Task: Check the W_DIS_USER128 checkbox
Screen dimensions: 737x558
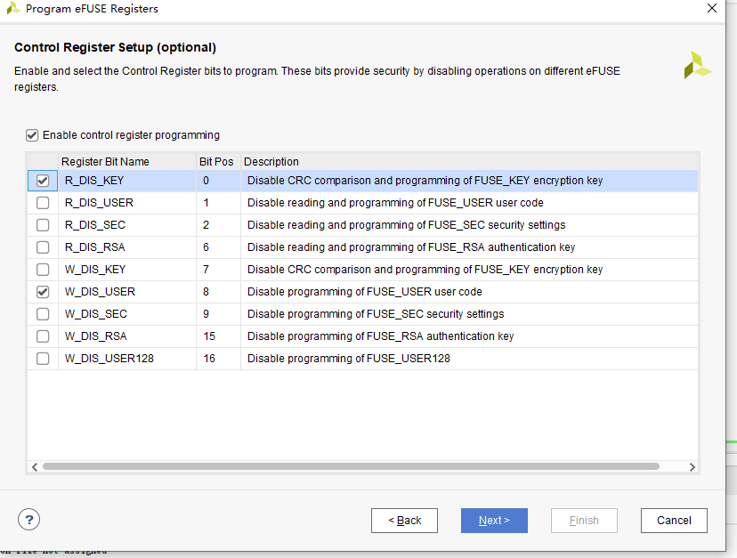Action: (43, 359)
